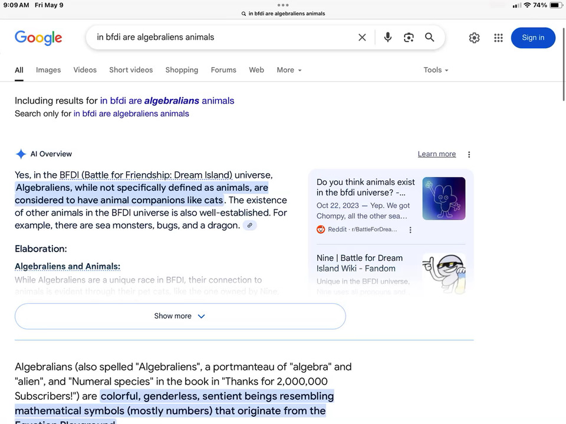Click the page vertical scrollbar
The image size is (566, 424).
pos(564,64)
